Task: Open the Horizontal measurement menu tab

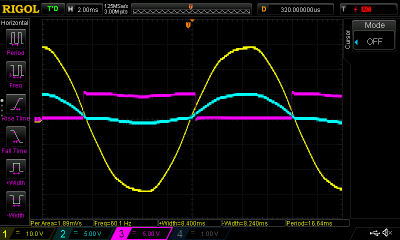Action: pos(15,23)
